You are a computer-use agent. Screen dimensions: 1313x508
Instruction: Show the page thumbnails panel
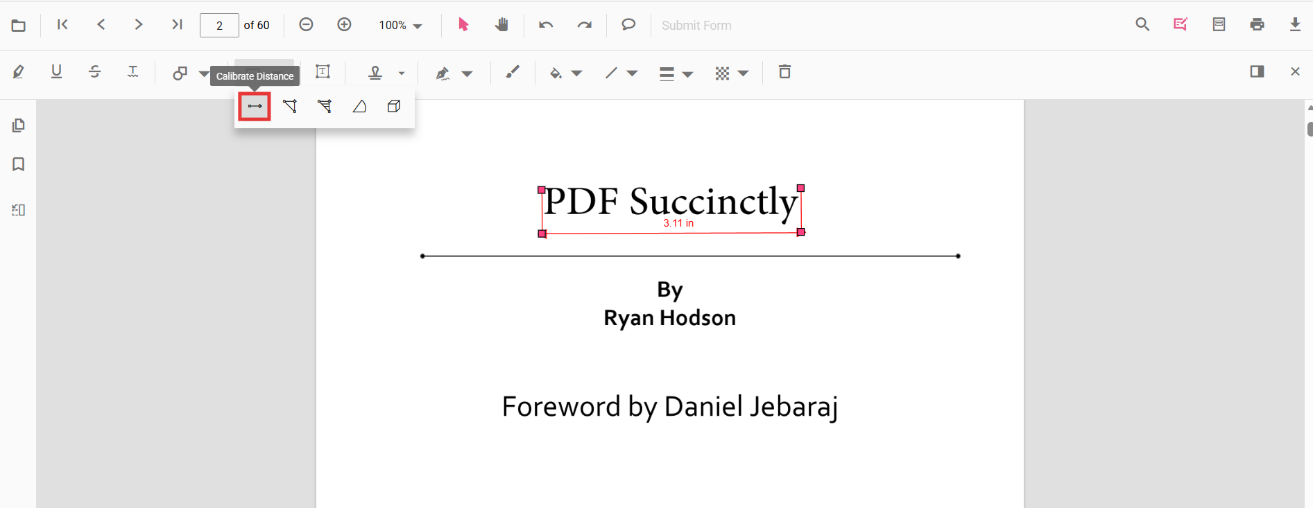click(x=19, y=125)
